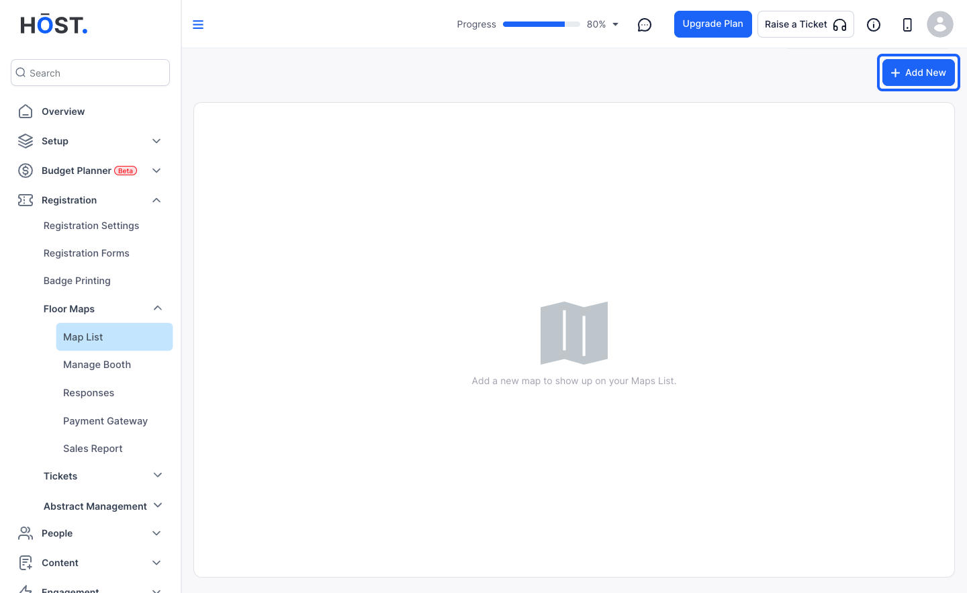Open Sales Report
The image size is (967, 593).
[x=93, y=449]
